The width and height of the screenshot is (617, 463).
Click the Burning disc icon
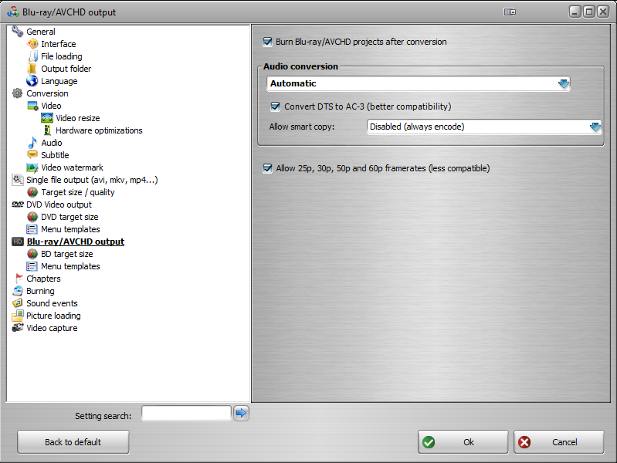click(17, 291)
